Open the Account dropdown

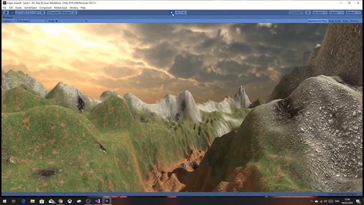[320, 13]
